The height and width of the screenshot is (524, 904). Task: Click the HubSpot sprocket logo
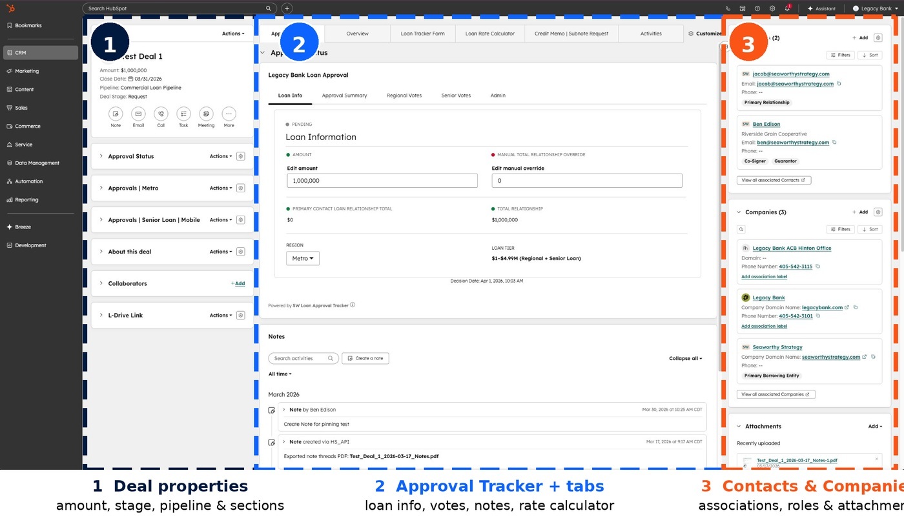click(10, 8)
